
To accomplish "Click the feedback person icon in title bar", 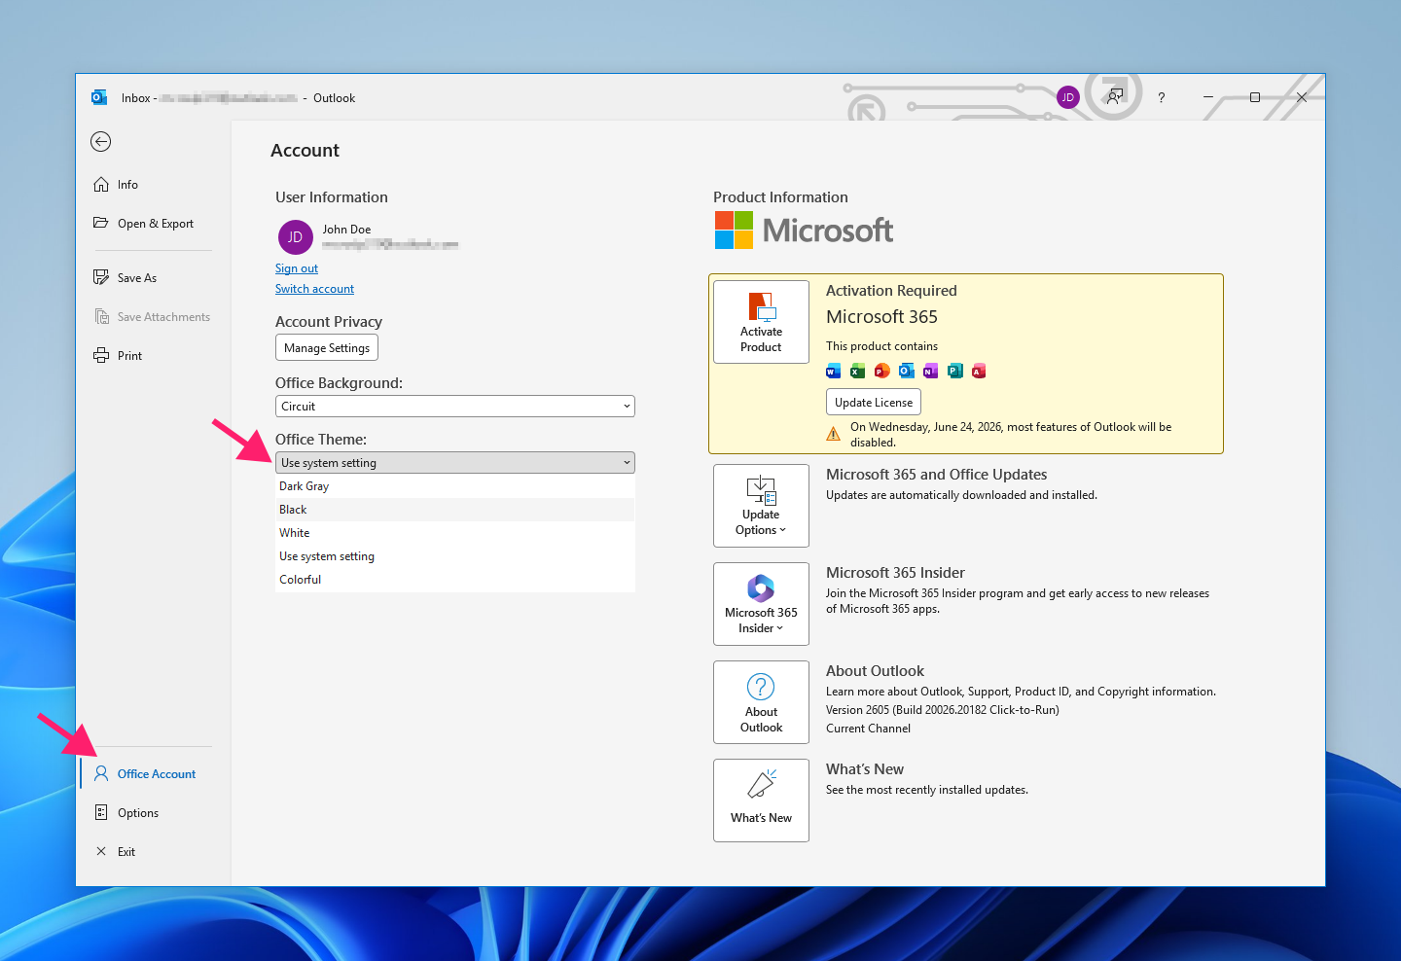I will pyautogui.click(x=1115, y=96).
